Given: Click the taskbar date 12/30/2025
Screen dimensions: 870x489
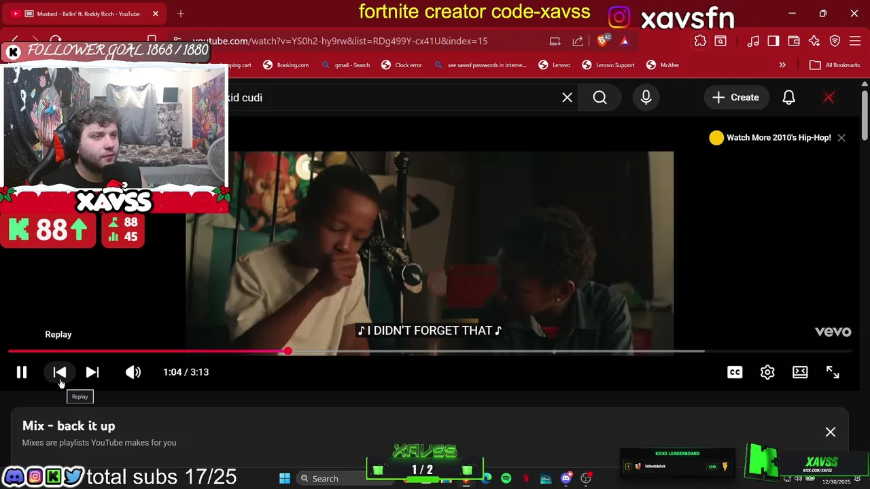Looking at the screenshot, I should click(x=836, y=482).
